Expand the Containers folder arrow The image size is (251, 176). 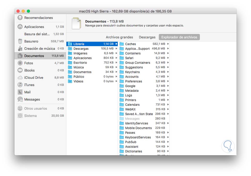pos(168,53)
